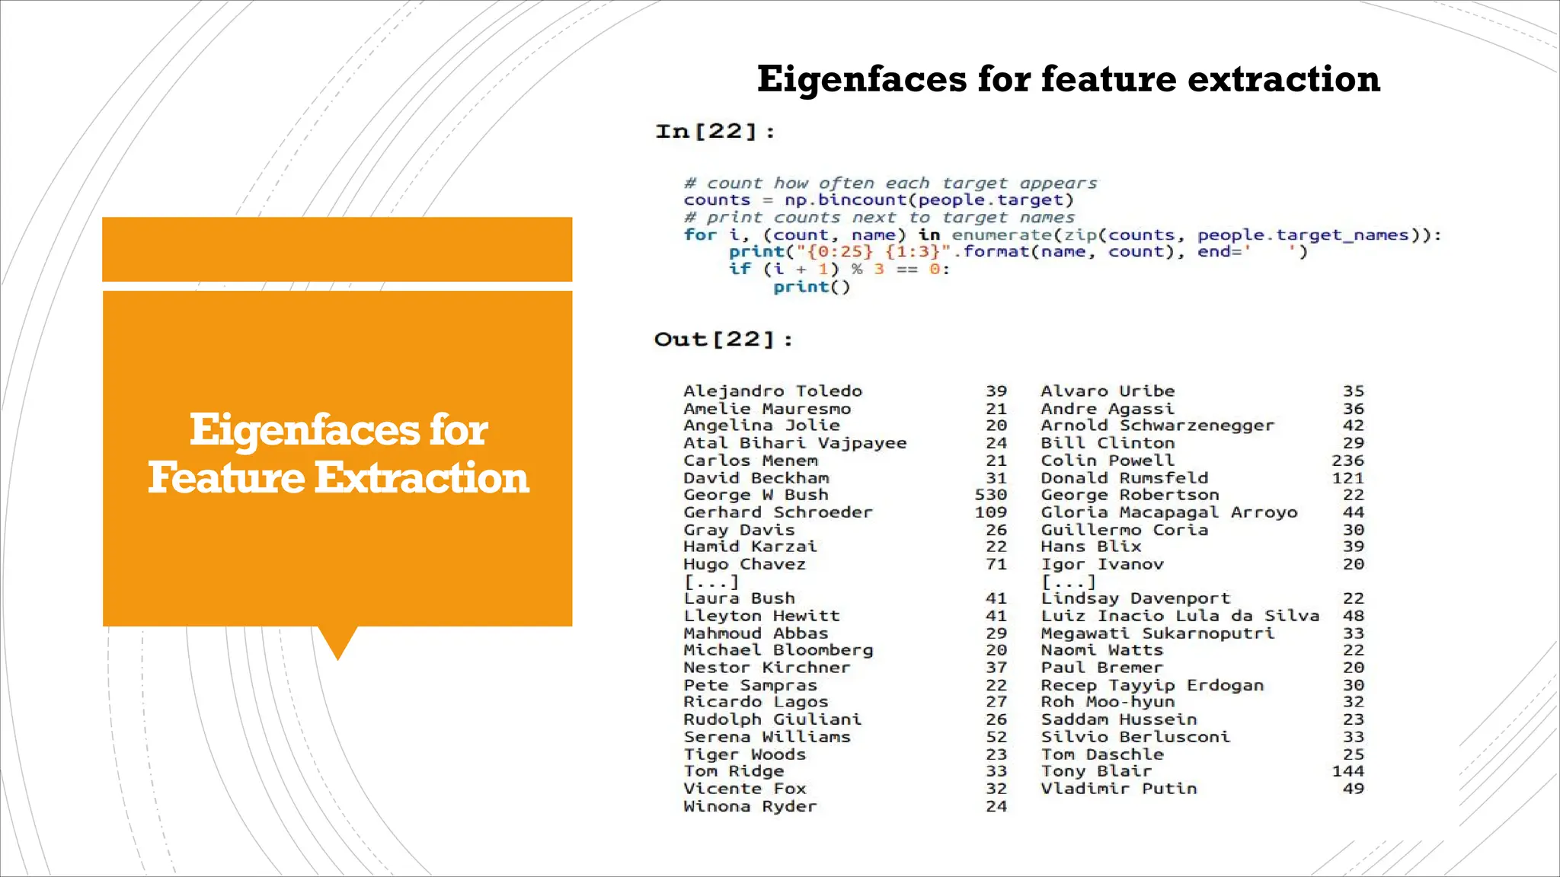Click the name 'Amelie Mauresmo'
This screenshot has width=1560, height=877.
point(767,409)
